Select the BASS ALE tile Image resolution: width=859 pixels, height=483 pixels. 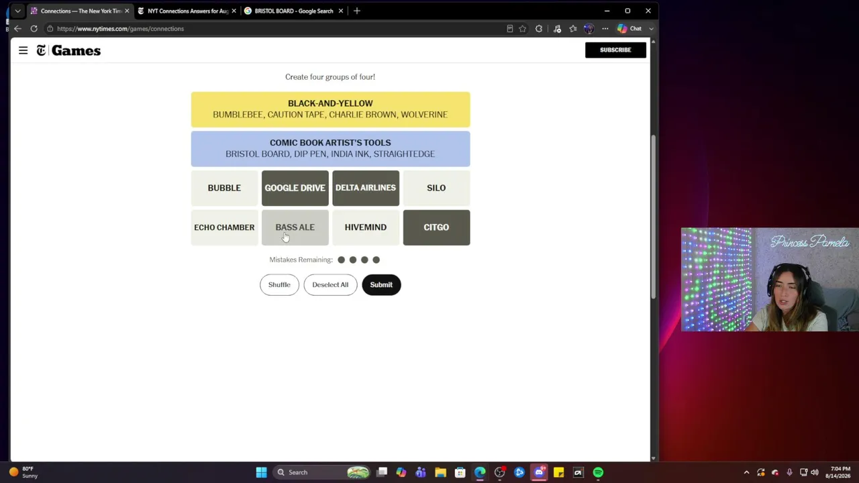pos(295,227)
